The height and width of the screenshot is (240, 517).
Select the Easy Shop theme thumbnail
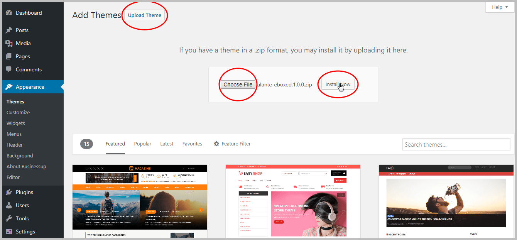293,201
